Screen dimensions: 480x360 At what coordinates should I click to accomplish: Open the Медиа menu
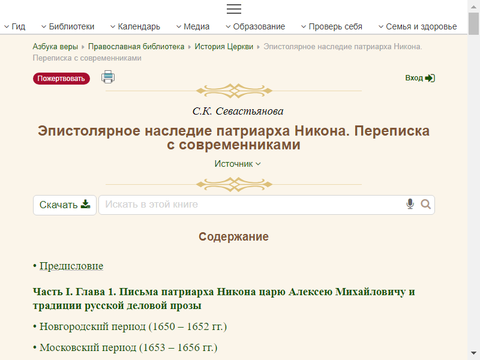click(193, 26)
